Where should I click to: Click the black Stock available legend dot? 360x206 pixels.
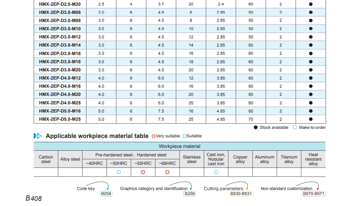(x=256, y=127)
